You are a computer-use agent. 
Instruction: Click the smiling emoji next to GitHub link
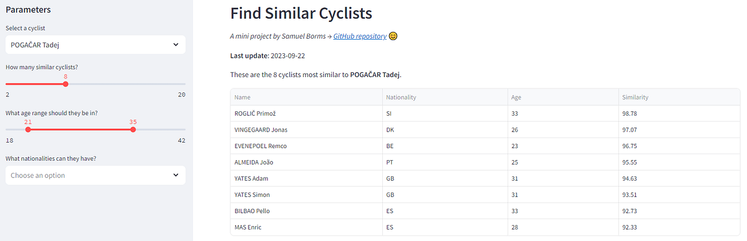(393, 36)
